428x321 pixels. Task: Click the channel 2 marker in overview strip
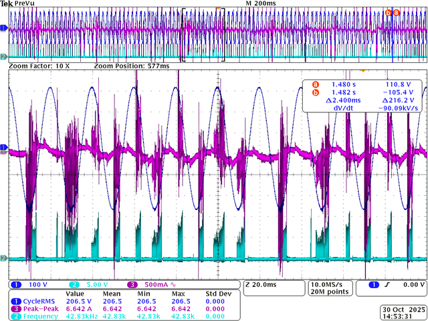tap(4, 57)
